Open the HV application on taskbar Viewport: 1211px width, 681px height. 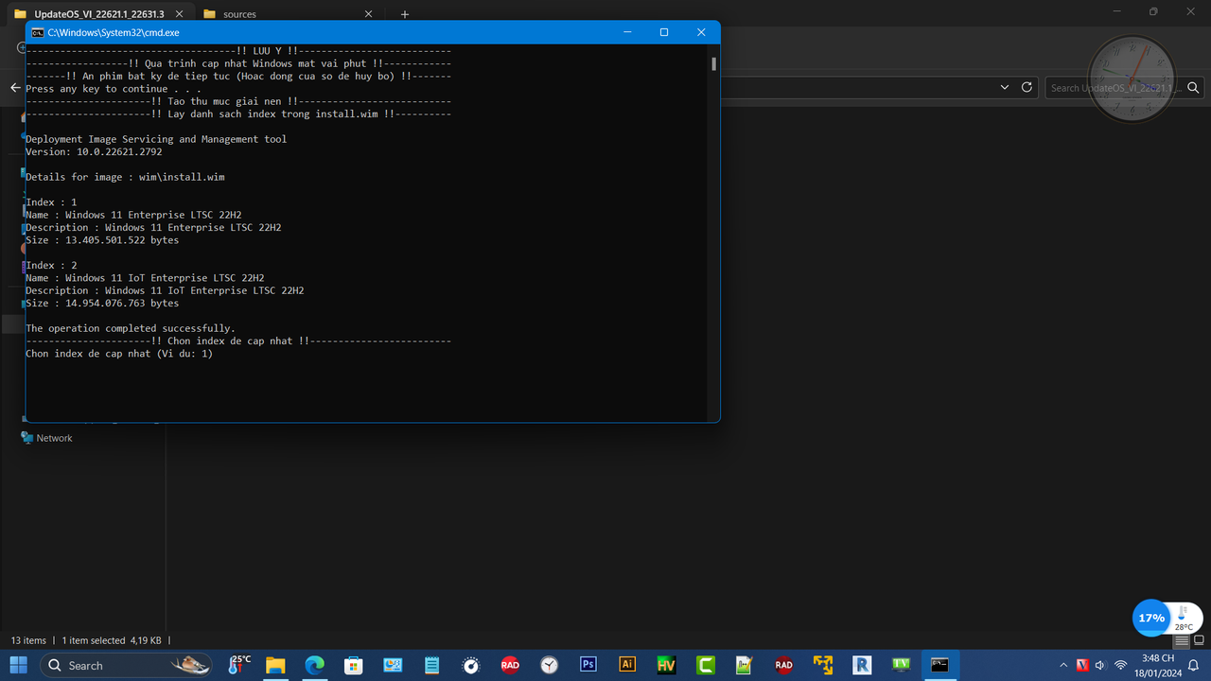(666, 665)
